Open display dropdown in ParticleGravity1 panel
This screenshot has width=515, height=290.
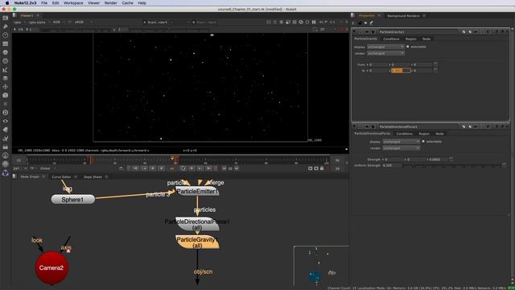[x=385, y=47]
